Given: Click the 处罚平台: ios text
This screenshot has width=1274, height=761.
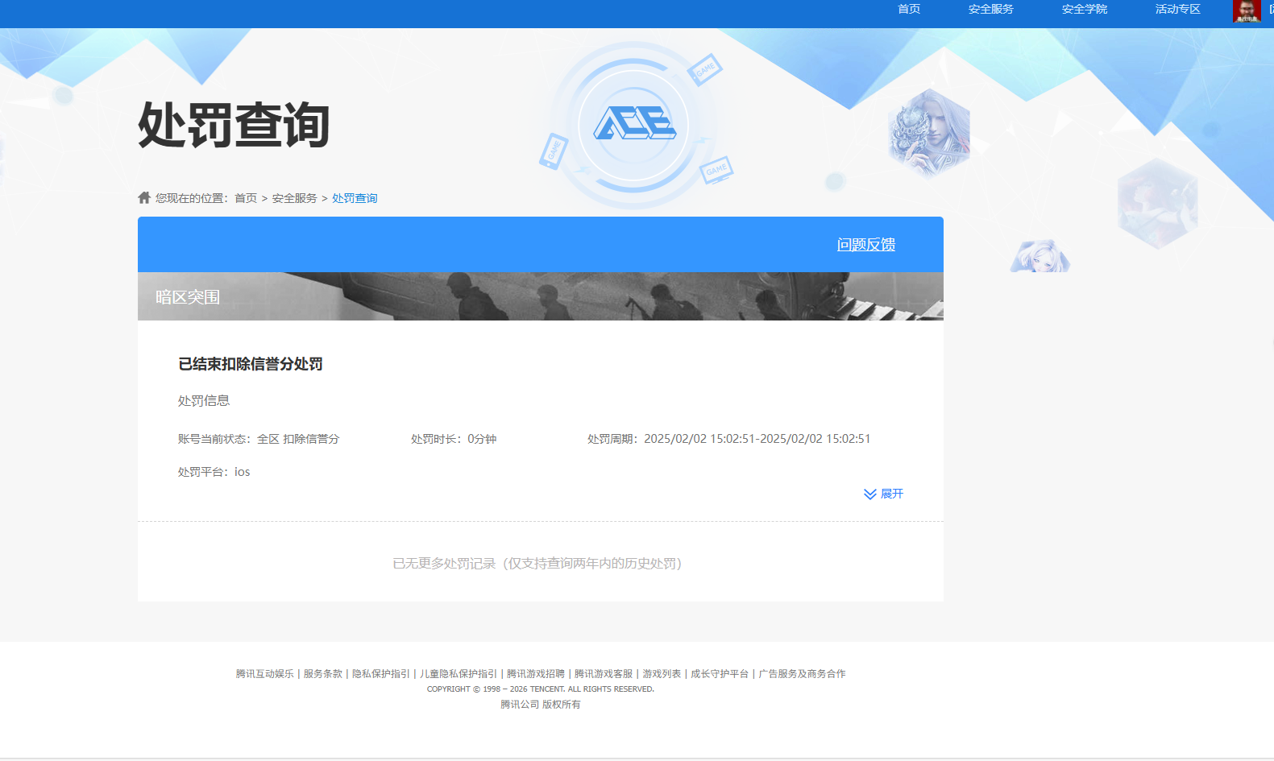Looking at the screenshot, I should tap(214, 472).
